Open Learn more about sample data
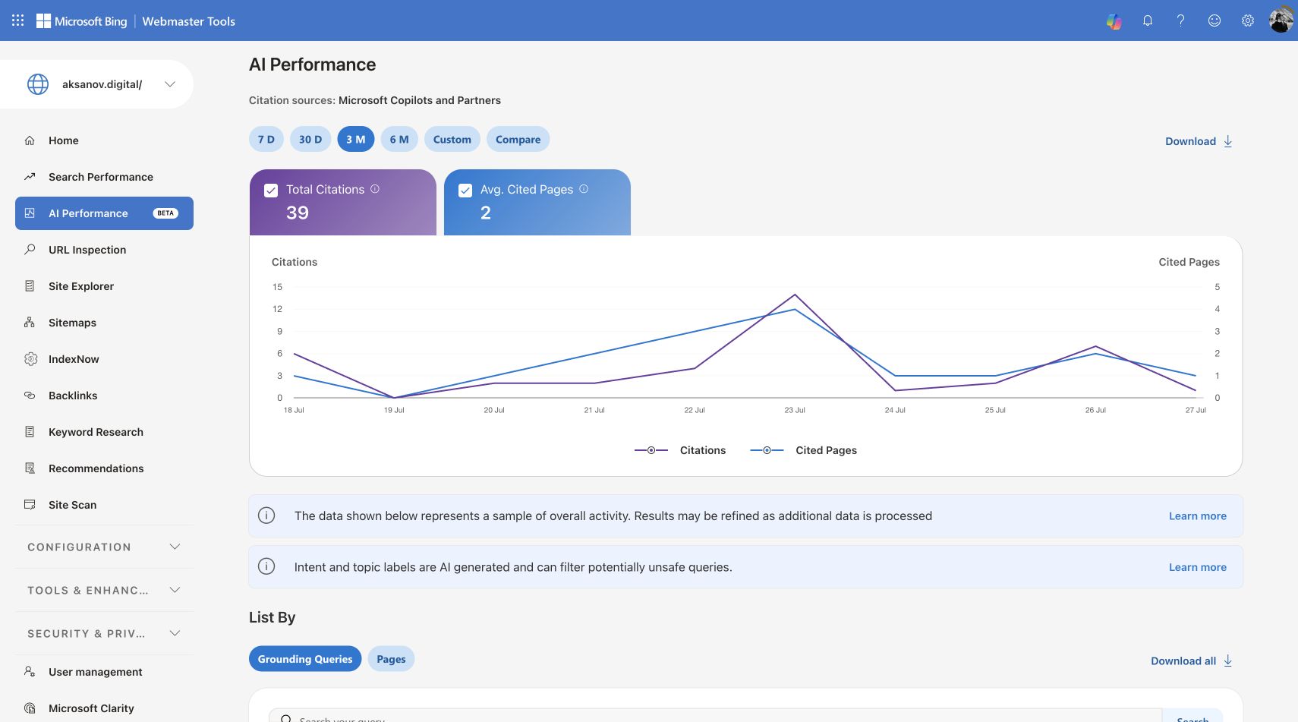1298x722 pixels. pos(1198,516)
